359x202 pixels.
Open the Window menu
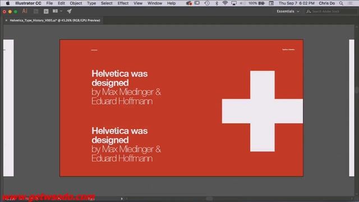pyautogui.click(x=155, y=3)
